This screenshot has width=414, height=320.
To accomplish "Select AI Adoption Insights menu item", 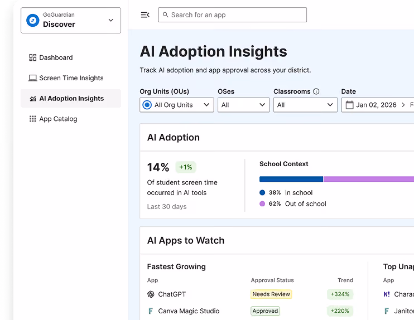I will pos(71,99).
